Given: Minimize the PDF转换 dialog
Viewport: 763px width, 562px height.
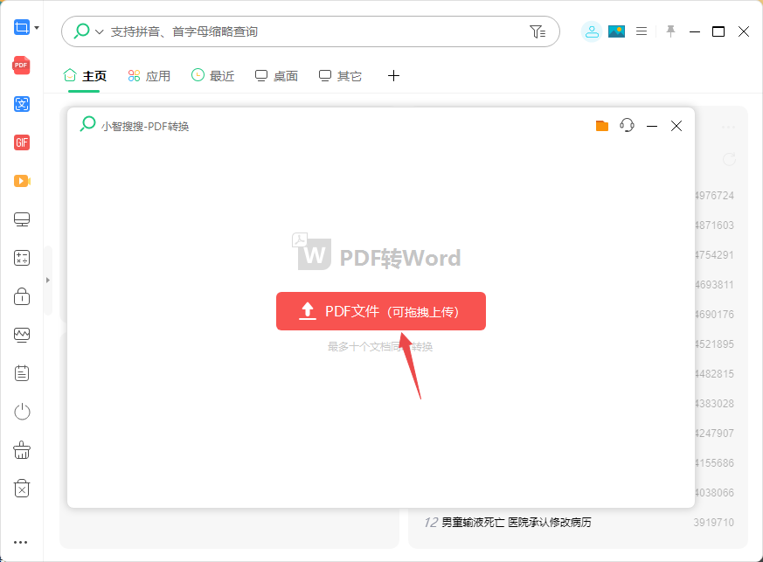Looking at the screenshot, I should pyautogui.click(x=652, y=126).
